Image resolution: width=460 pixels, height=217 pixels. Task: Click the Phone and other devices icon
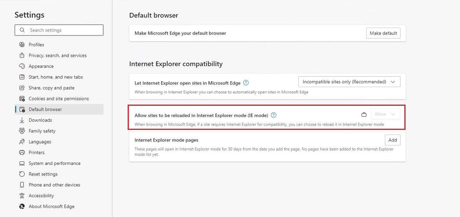[22, 185]
